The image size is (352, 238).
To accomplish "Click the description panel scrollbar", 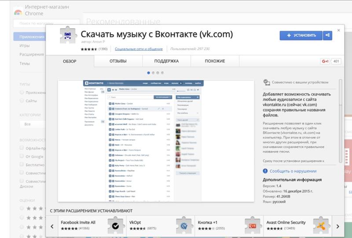I will point(341,121).
